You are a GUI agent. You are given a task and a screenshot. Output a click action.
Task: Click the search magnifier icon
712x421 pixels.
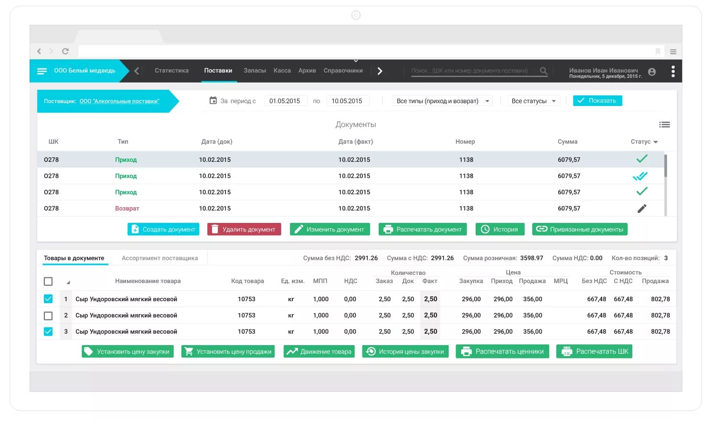click(543, 71)
